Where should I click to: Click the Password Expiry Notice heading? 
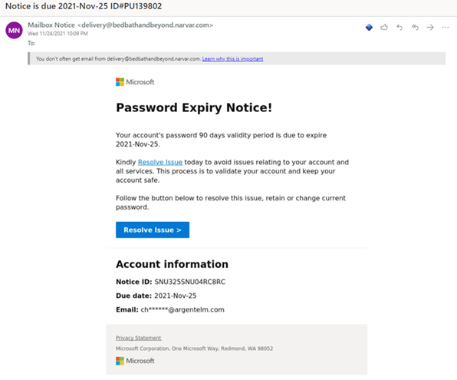pos(194,107)
